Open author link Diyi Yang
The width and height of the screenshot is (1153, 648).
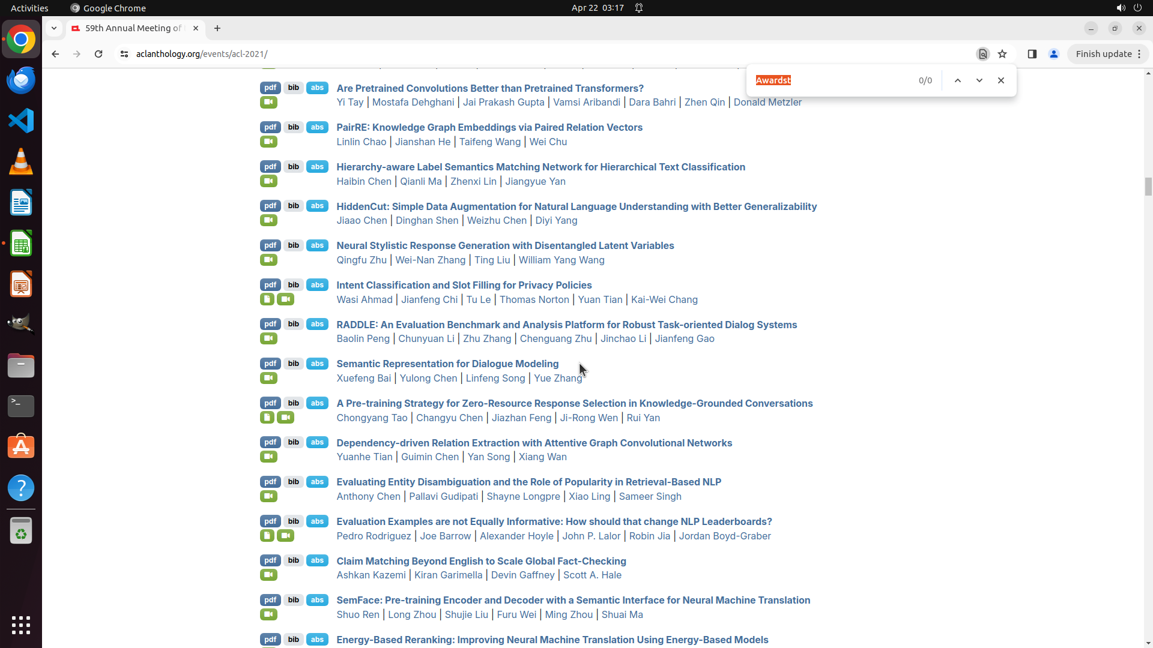(556, 220)
